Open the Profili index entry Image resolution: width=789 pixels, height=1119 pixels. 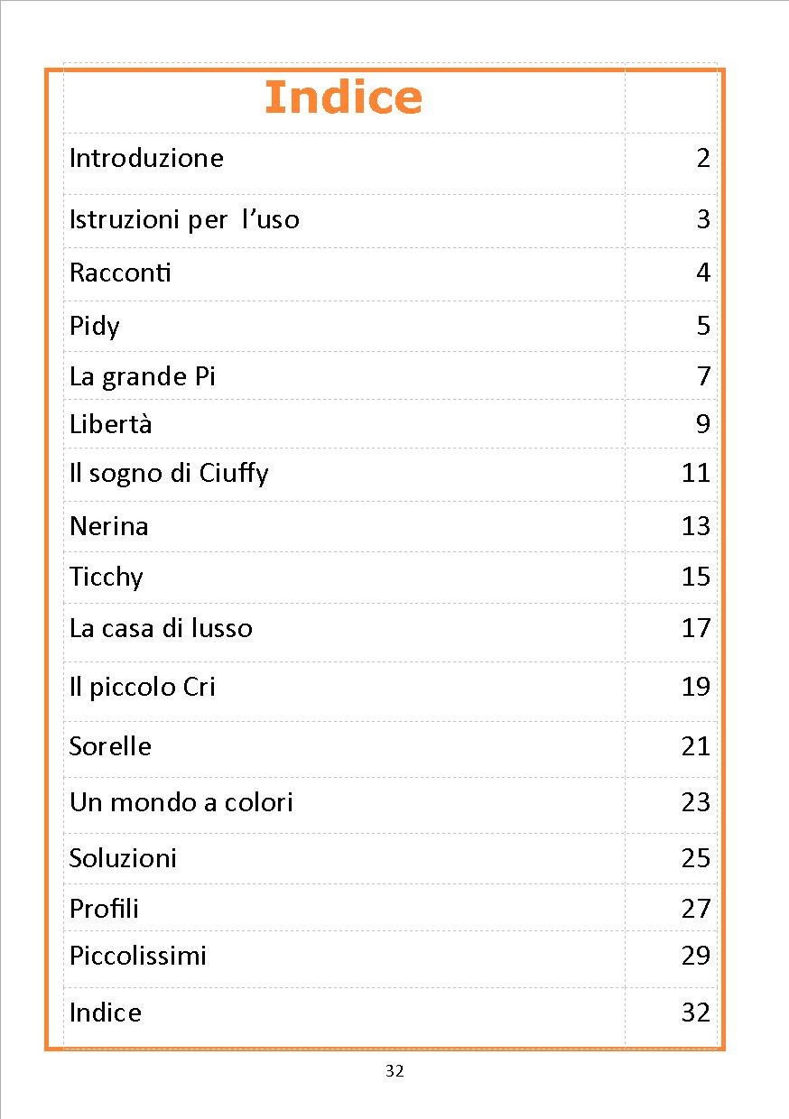pos(104,909)
